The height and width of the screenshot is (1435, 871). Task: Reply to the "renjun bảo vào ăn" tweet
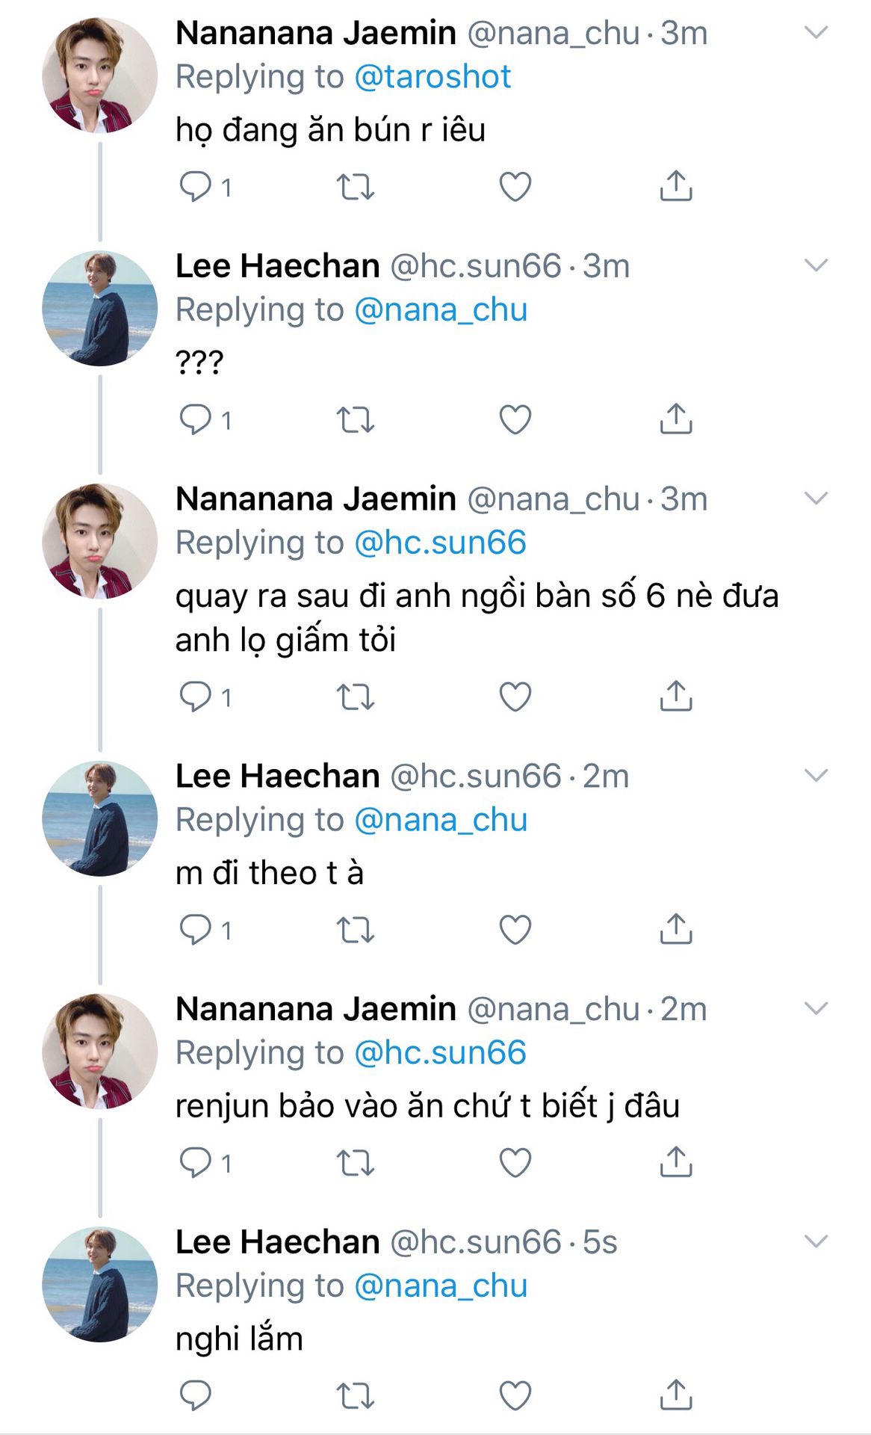(x=196, y=1162)
